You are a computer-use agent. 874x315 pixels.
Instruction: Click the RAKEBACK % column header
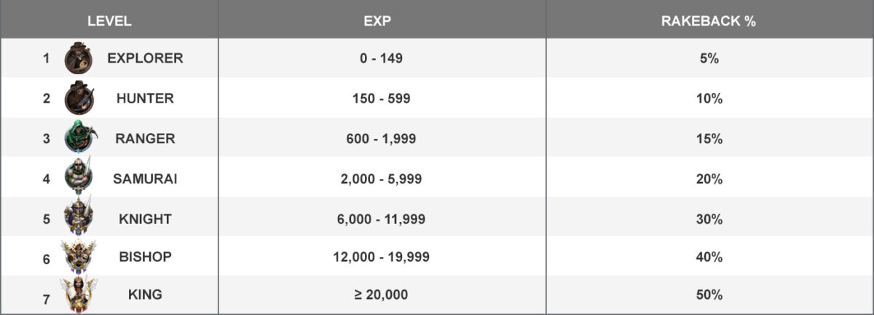point(709,21)
